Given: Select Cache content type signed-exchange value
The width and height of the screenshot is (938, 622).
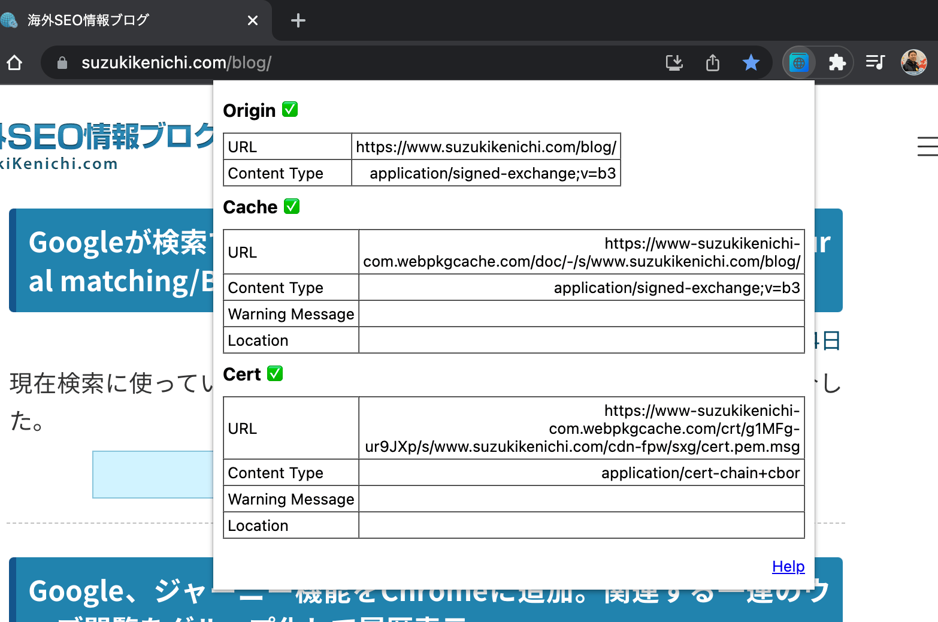Looking at the screenshot, I should tap(677, 288).
